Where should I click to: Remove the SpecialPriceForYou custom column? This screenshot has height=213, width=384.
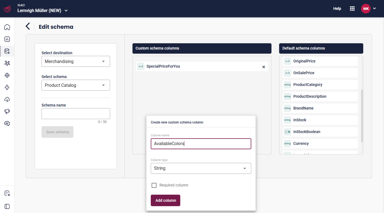click(x=263, y=67)
